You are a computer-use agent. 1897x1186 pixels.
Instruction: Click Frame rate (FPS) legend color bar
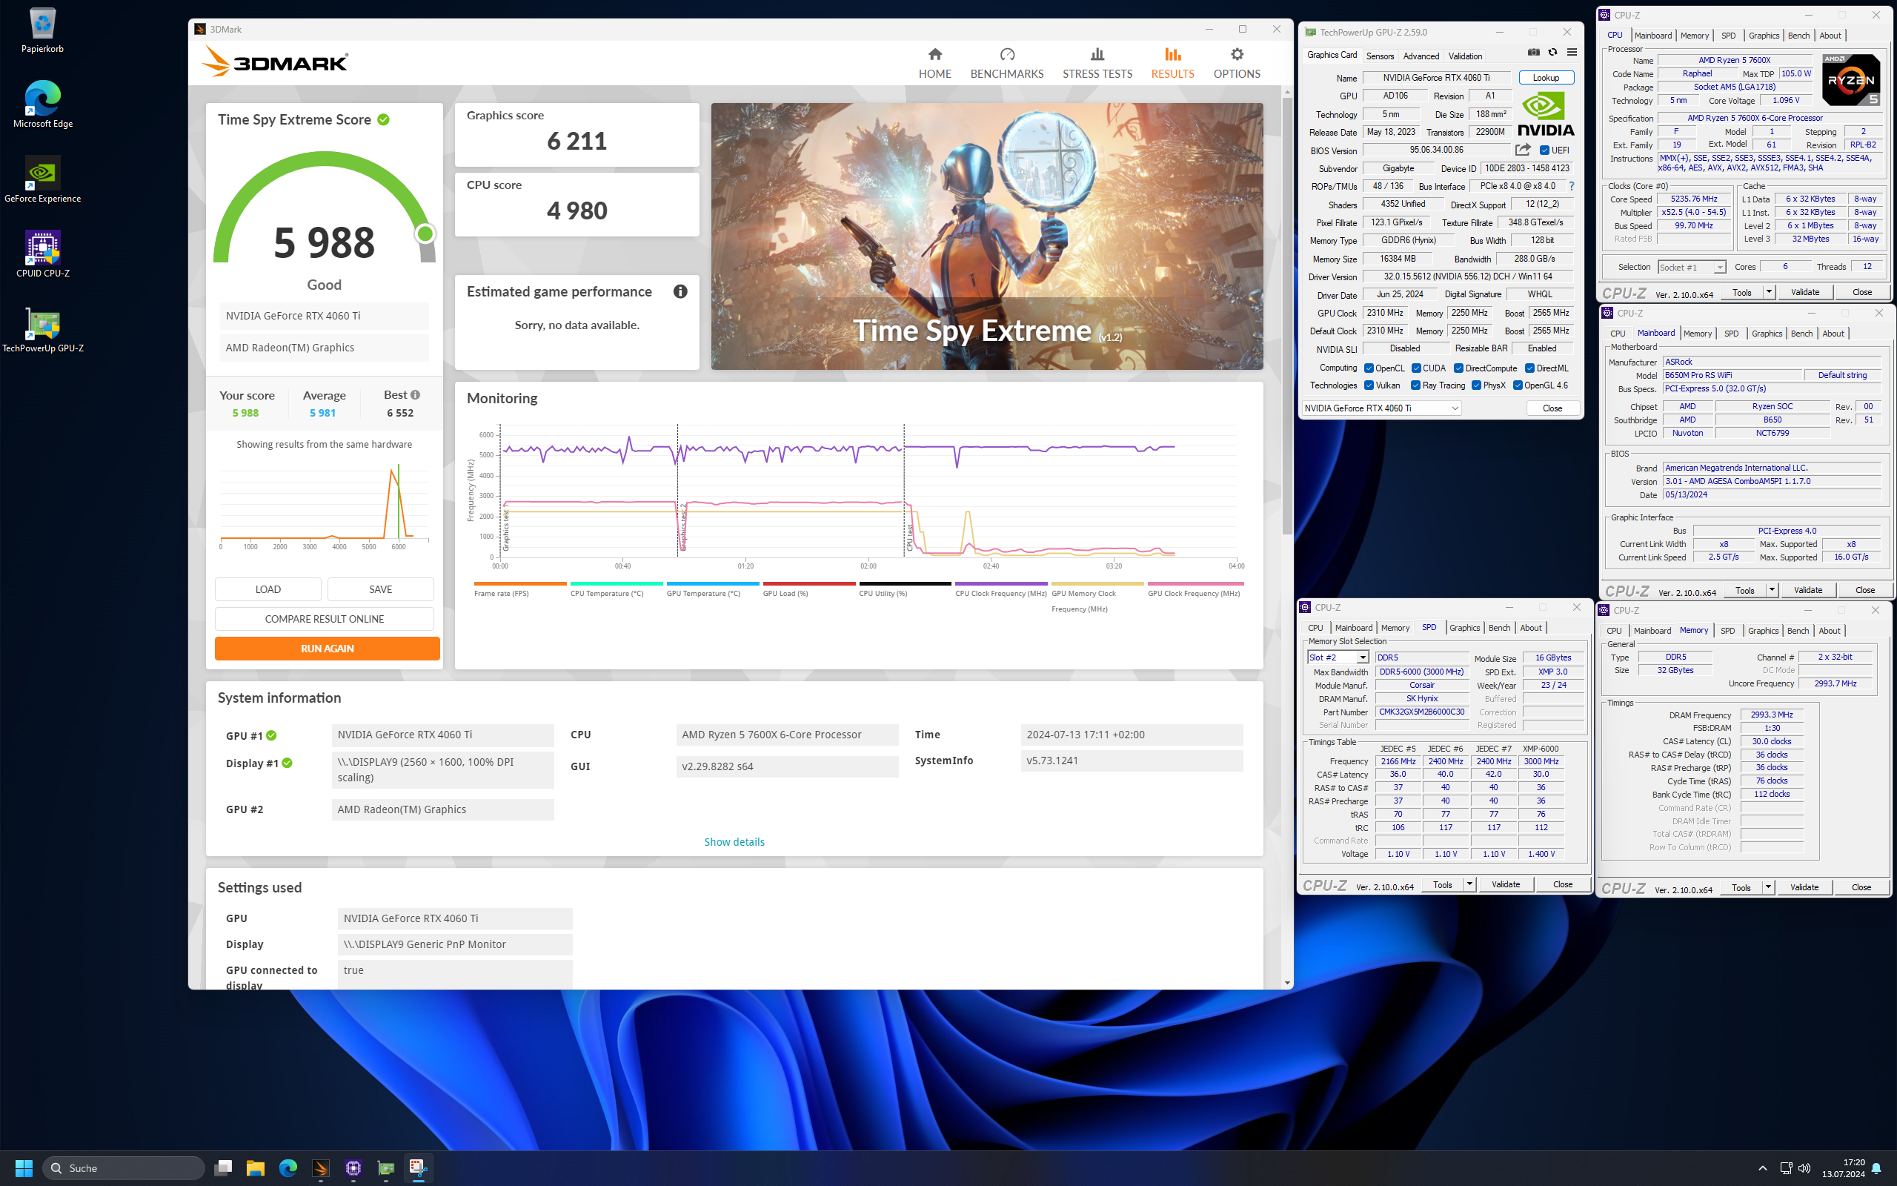point(519,583)
